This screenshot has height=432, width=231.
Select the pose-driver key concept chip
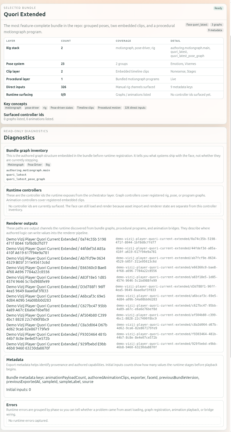click(32, 108)
